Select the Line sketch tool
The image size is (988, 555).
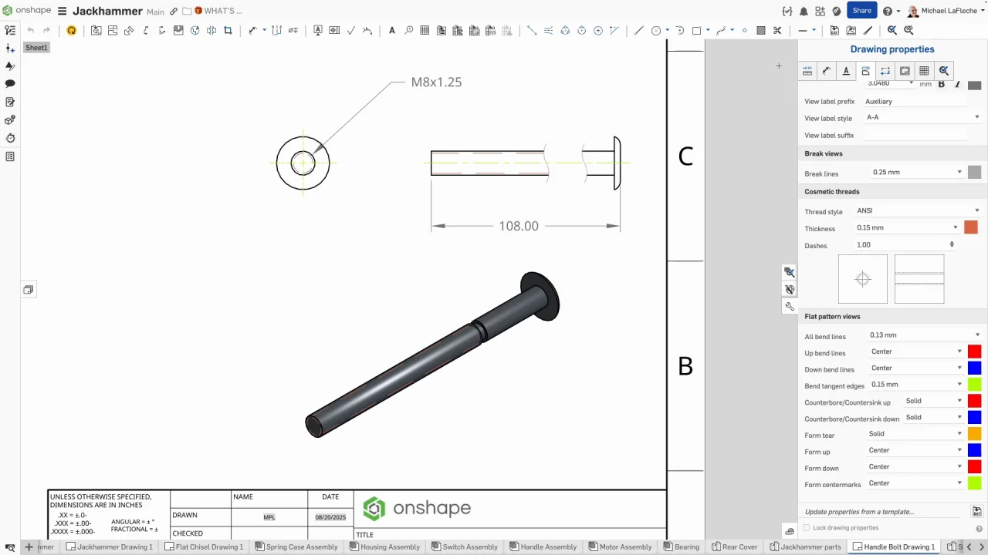point(638,31)
